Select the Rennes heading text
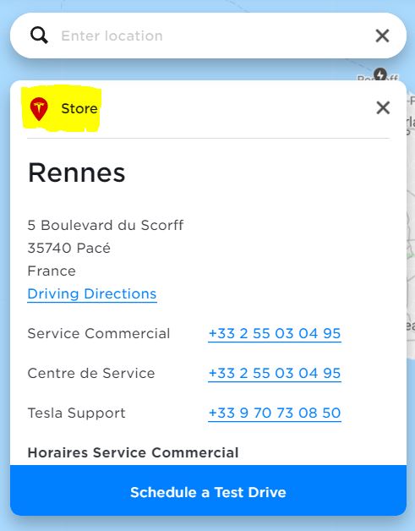 point(77,172)
